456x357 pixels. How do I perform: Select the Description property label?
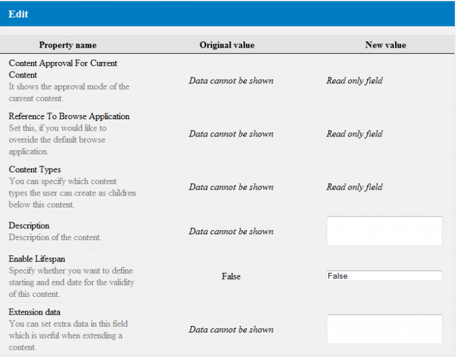(x=29, y=225)
